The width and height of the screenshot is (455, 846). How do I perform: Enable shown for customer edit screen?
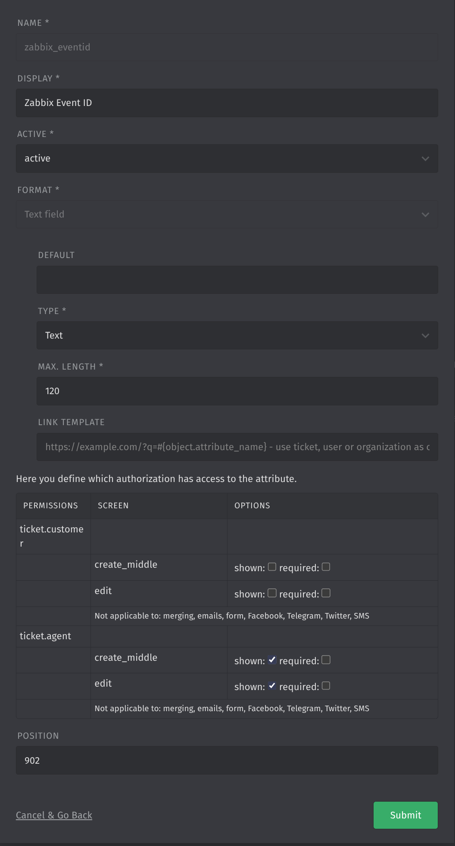(272, 593)
